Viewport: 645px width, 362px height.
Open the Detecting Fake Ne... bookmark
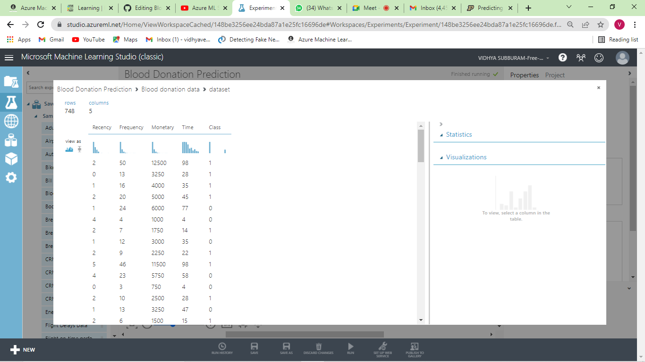pyautogui.click(x=249, y=40)
